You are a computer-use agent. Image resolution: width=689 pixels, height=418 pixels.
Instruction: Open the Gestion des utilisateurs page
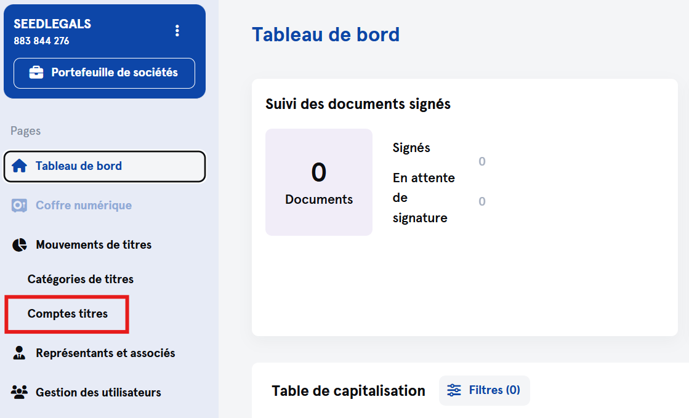click(x=99, y=393)
